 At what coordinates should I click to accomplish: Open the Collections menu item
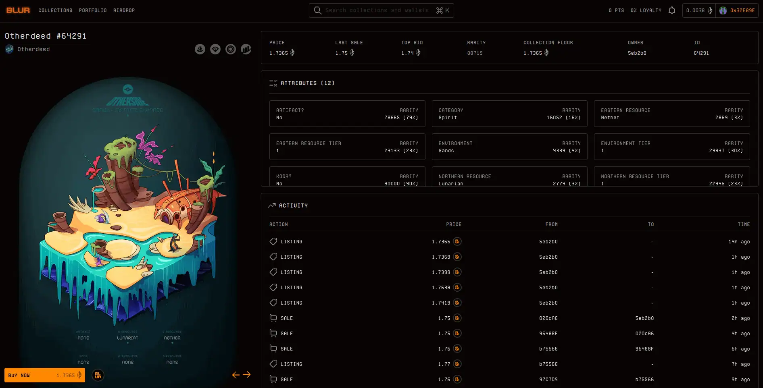(55, 10)
